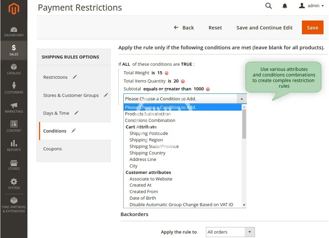
Task: Open the Stores icon in sidebar
Action: point(14,163)
